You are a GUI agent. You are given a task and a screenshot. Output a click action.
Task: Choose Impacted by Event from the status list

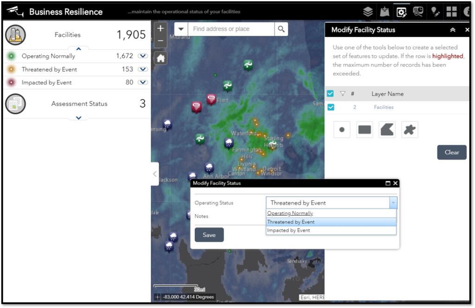289,230
